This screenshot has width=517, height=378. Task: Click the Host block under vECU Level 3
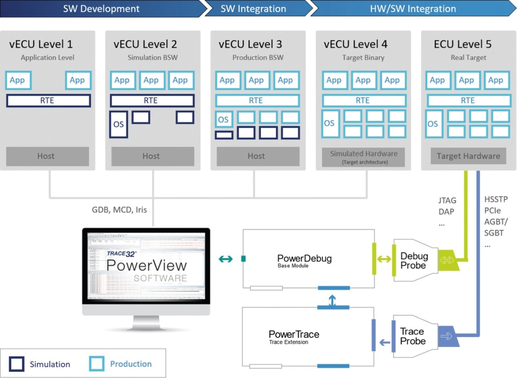256,156
